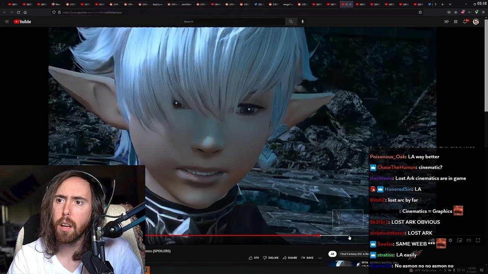Start voice search with the microphone icon
Viewport: 488px width, 274px height.
click(x=303, y=22)
